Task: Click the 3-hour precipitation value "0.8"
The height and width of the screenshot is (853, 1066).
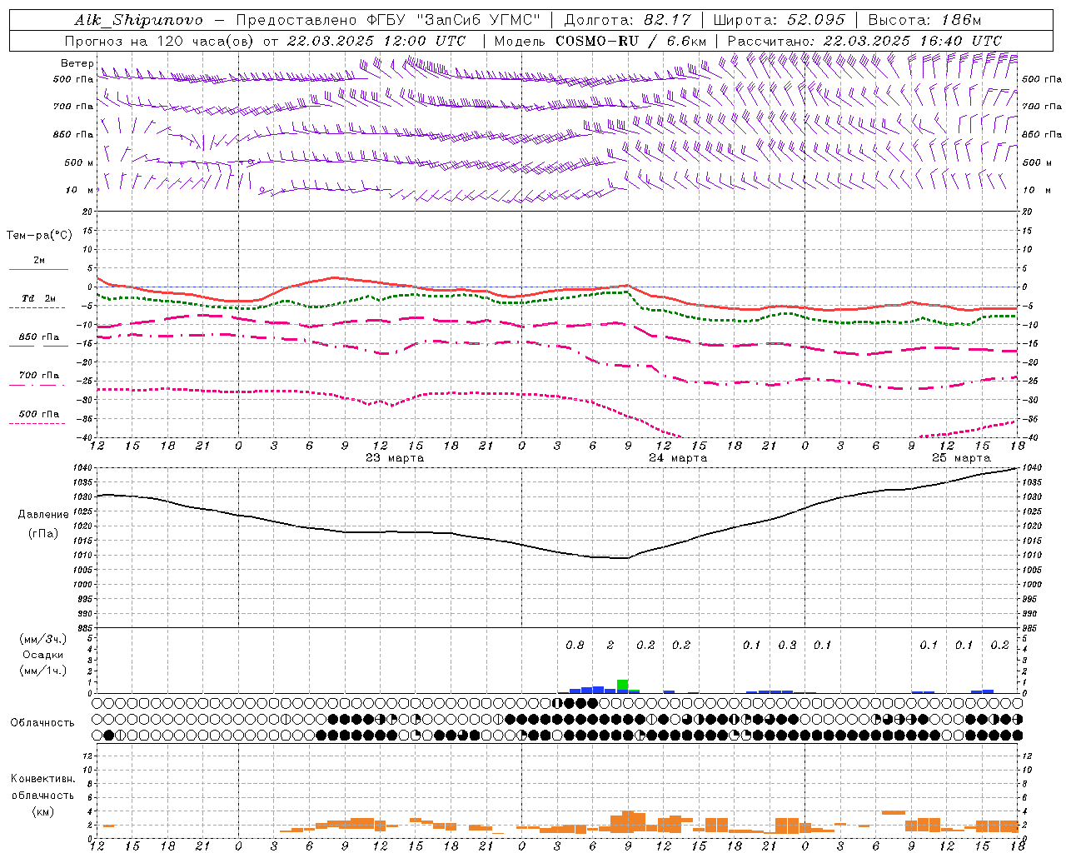Action: click(x=575, y=645)
